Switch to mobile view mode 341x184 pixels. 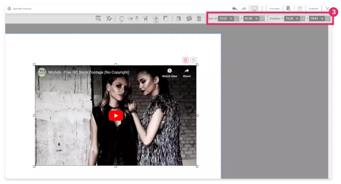coord(262,9)
